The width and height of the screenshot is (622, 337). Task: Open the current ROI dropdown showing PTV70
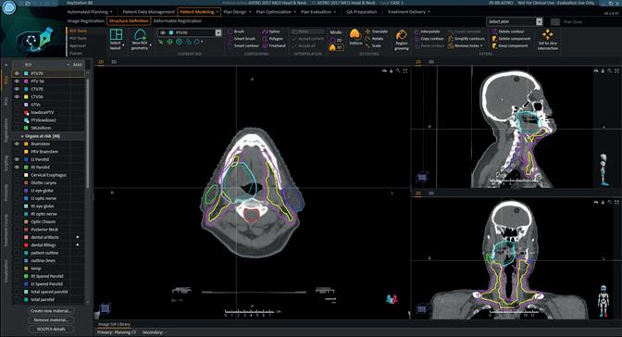pyautogui.click(x=218, y=32)
